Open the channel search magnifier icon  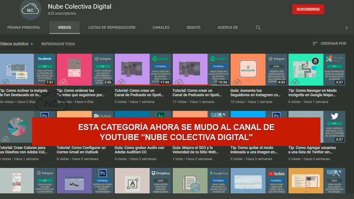tap(258, 28)
